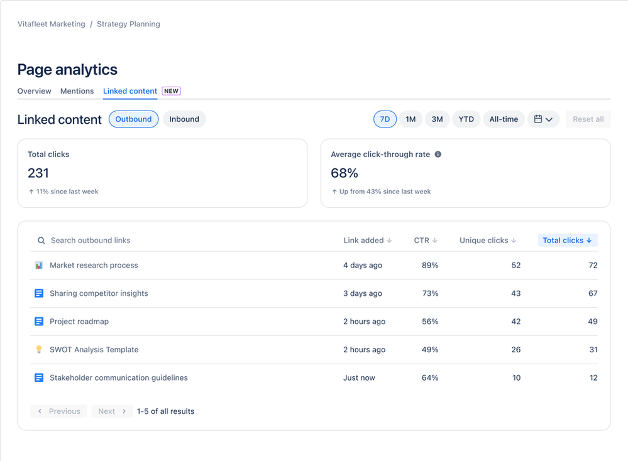Click the chart icon for Market research process
The width and height of the screenshot is (628, 461).
(39, 265)
